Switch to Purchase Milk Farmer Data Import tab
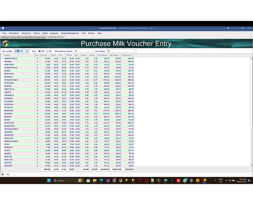This screenshot has width=253, height=205. [33, 37]
